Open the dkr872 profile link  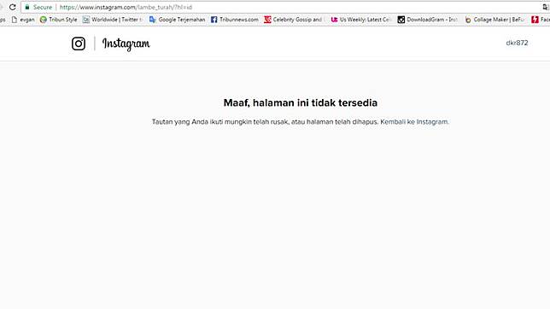click(517, 43)
